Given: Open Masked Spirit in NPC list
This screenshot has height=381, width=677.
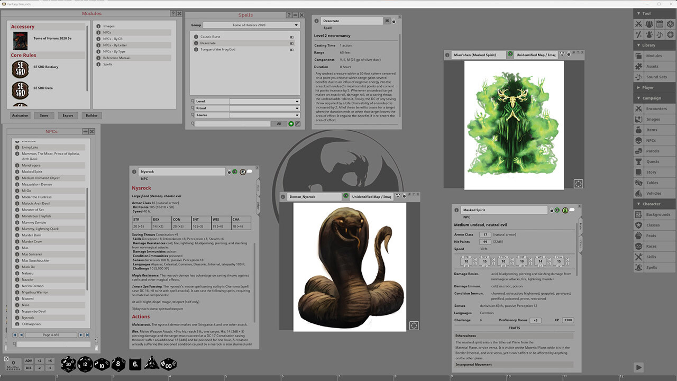Looking at the screenshot, I should point(32,171).
